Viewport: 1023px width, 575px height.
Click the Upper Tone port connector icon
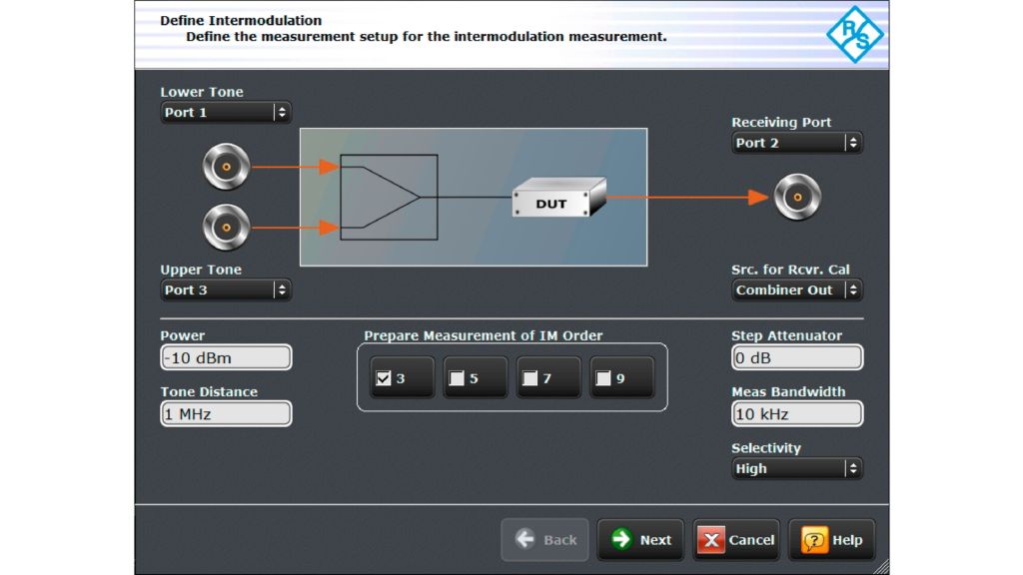tap(226, 229)
